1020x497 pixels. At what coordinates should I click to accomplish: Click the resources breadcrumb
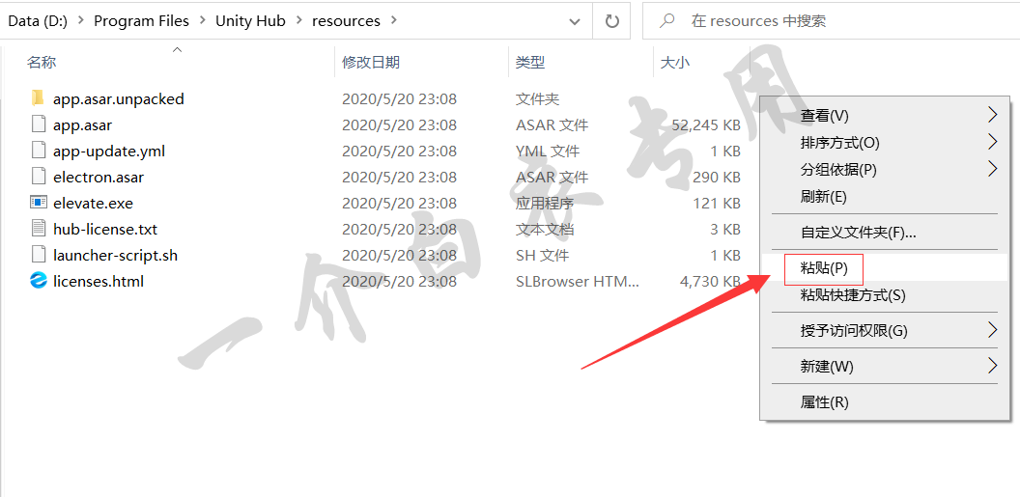346,21
